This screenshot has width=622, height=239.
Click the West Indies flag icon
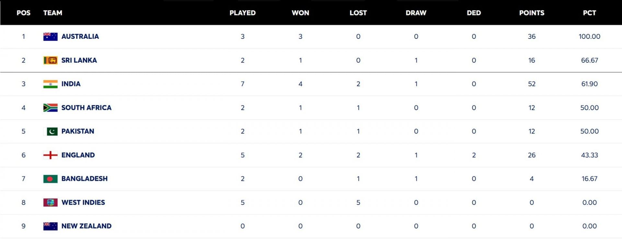(50, 202)
